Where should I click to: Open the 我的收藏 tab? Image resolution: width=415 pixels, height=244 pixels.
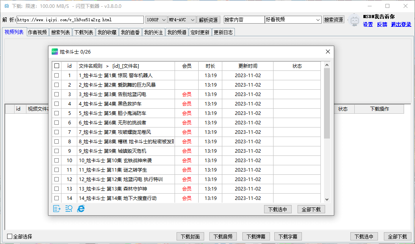coord(107,32)
